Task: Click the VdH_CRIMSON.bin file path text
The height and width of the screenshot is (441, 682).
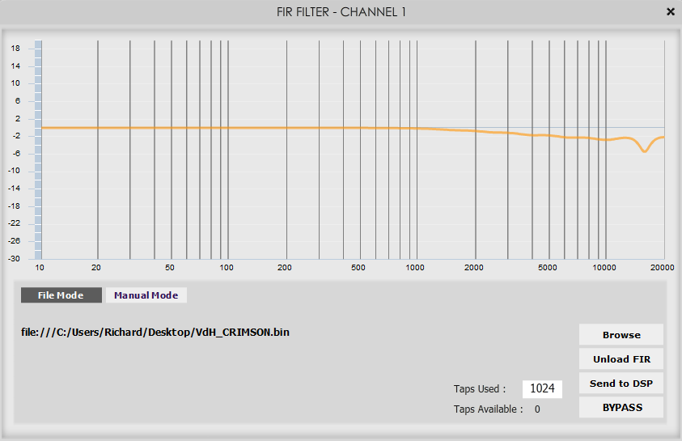Action: 155,333
